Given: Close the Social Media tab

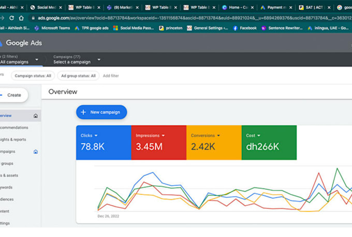Looking at the screenshot, I should point(61,7).
